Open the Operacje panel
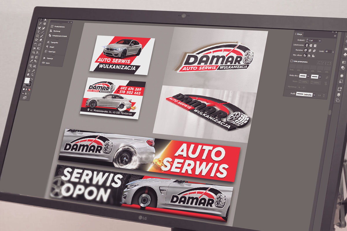This screenshot has height=231, width=347. point(48,58)
